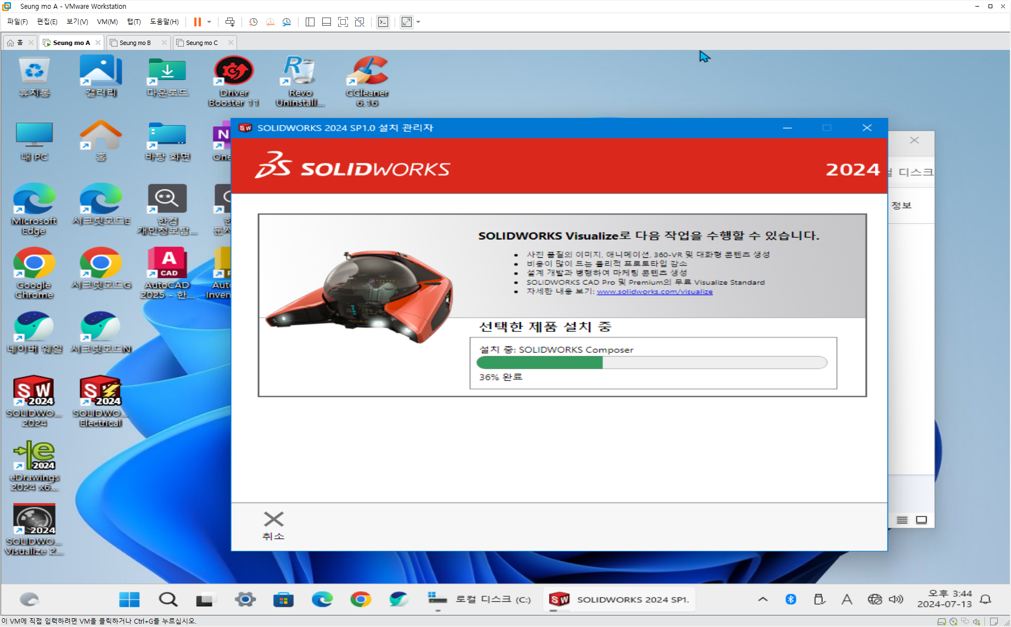
Task: Switch to Unity mode icon in VMware toolbar
Action: [360, 22]
